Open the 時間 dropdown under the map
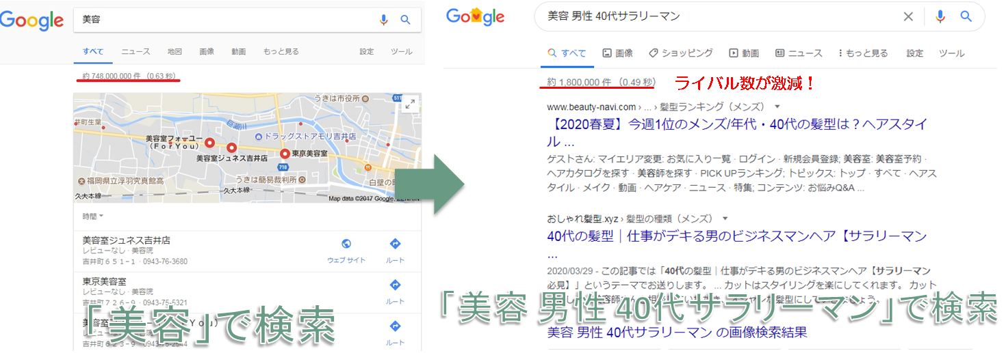The image size is (1006, 353). click(x=93, y=216)
